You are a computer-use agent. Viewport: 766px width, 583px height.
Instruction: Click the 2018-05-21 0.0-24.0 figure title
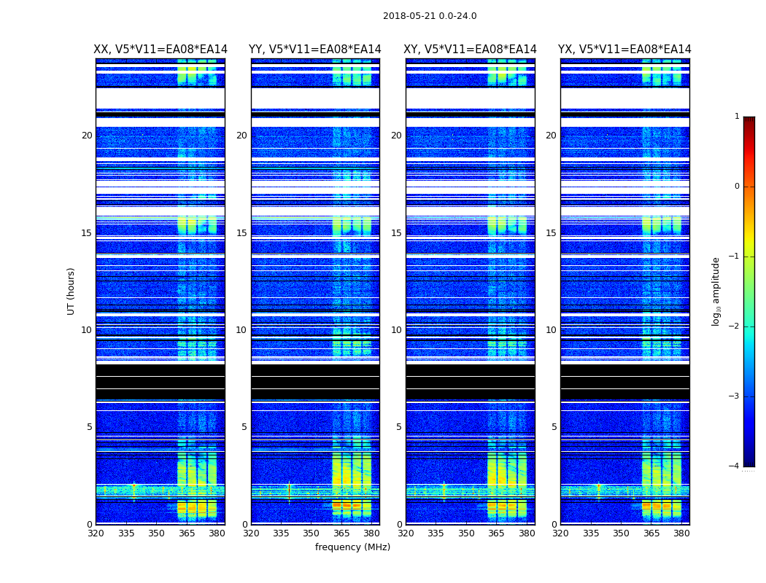coord(430,15)
